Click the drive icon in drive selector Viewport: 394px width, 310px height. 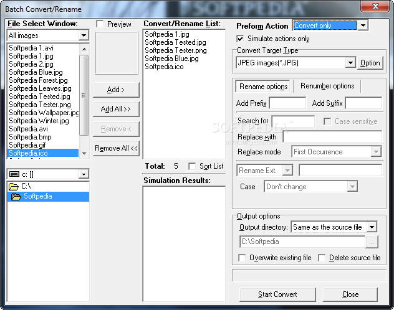14,174
